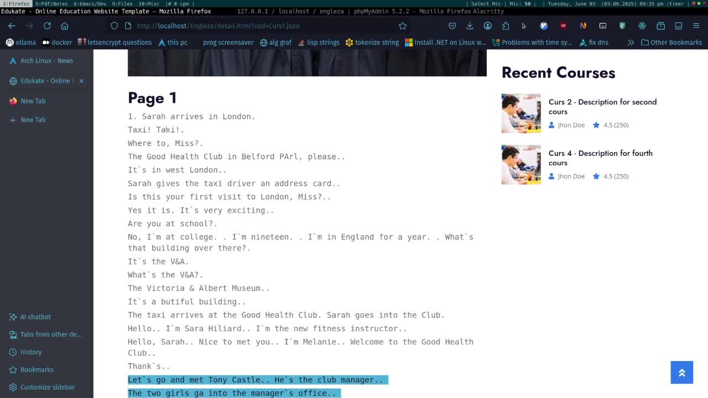Click the Curs 4 course thumbnail
708x398 pixels.
(x=521, y=165)
